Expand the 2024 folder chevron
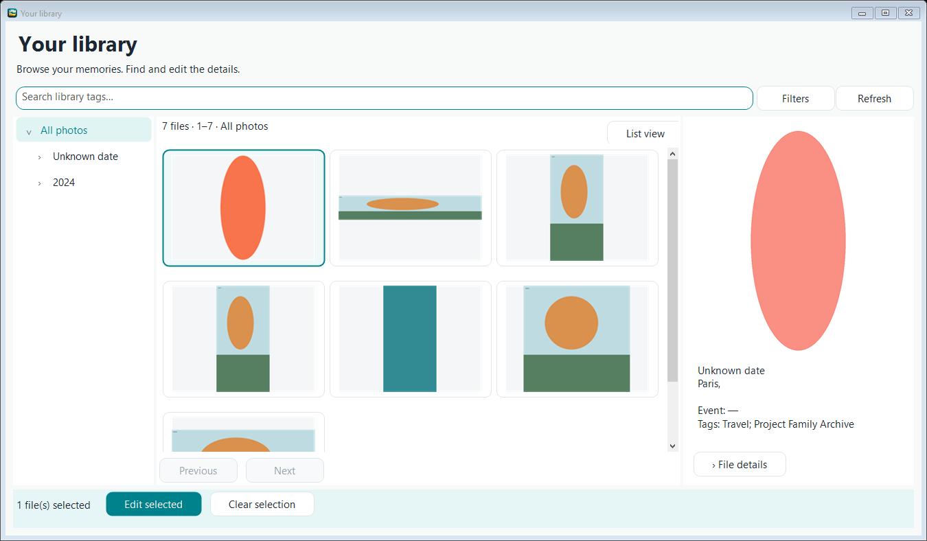This screenshot has height=541, width=927. tap(40, 183)
